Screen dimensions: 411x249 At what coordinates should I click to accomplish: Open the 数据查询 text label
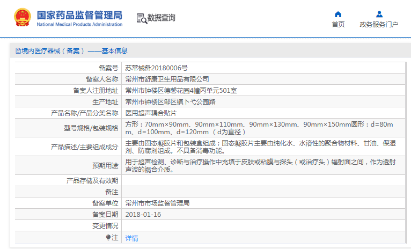point(162,18)
